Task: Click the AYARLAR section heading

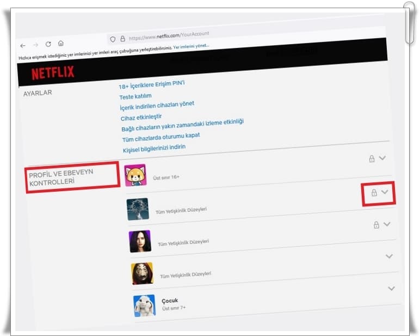Action: coord(38,93)
